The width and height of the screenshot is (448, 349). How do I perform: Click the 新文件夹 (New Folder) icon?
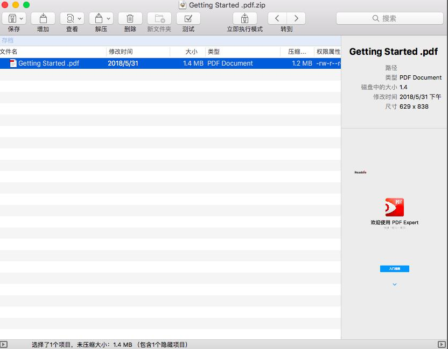tap(159, 18)
